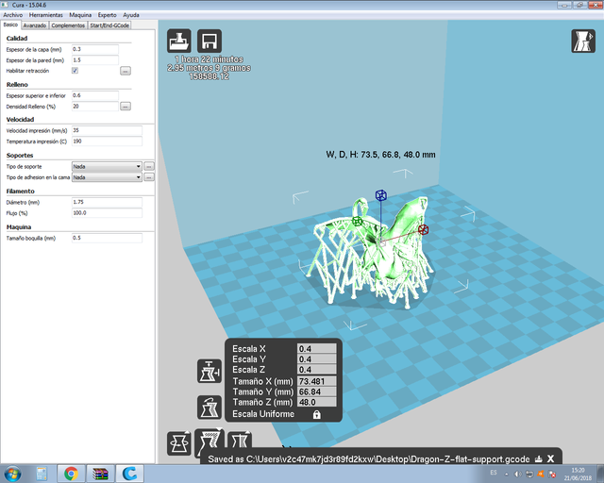Click the Espesor de la pared field
Viewport: 604px width, 483px height.
point(95,60)
